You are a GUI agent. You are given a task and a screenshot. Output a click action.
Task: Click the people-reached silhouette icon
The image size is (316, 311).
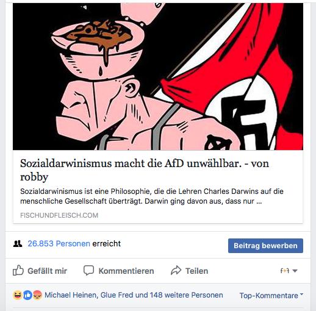point(18,243)
